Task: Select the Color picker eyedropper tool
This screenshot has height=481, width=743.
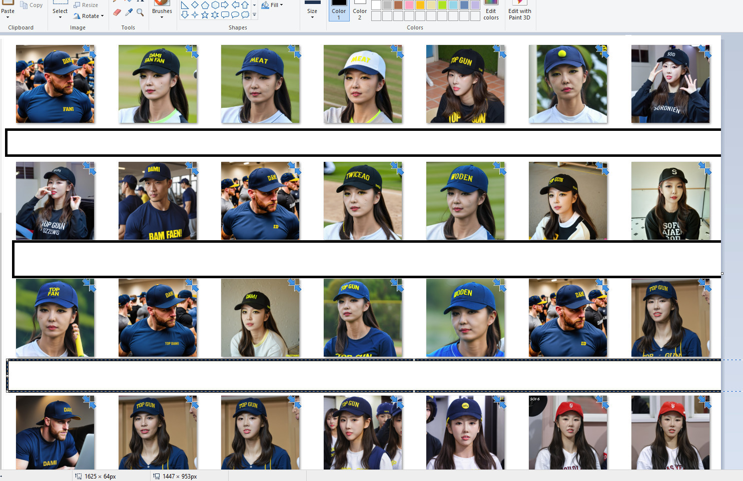Action: click(129, 12)
